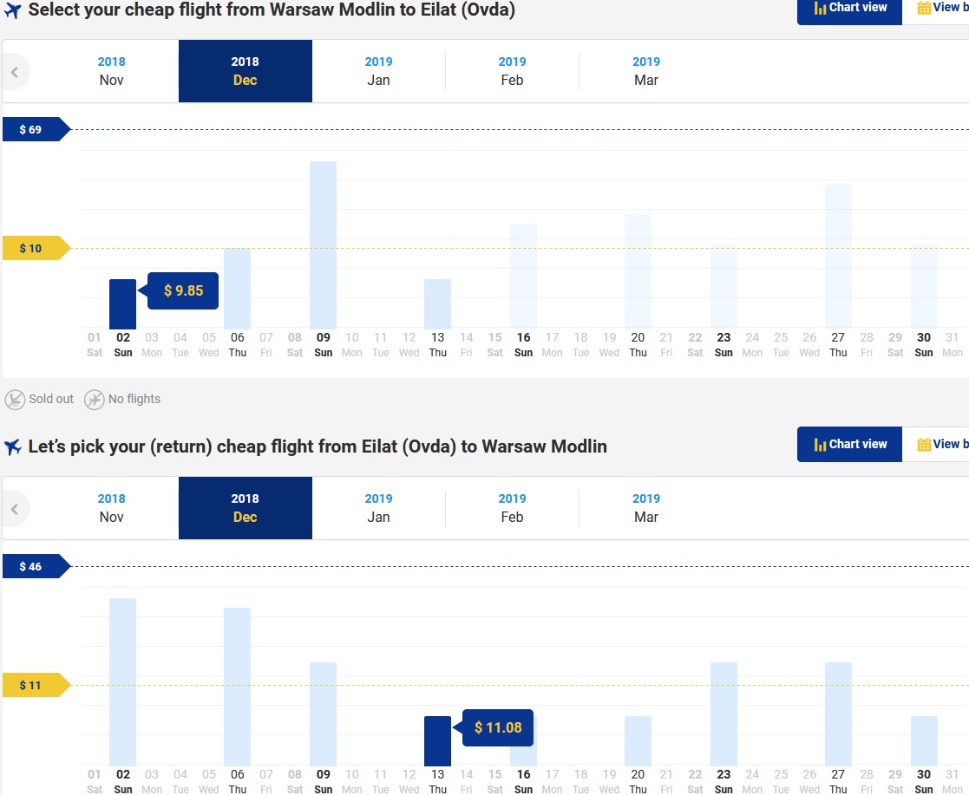The width and height of the screenshot is (969, 795).
Task: Open 2019 Mar tab for return flight
Action: (x=645, y=508)
